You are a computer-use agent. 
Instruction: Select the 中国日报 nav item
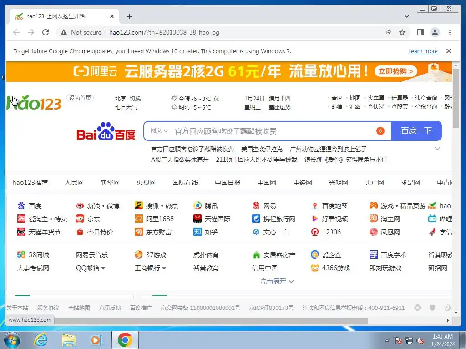coord(228,183)
